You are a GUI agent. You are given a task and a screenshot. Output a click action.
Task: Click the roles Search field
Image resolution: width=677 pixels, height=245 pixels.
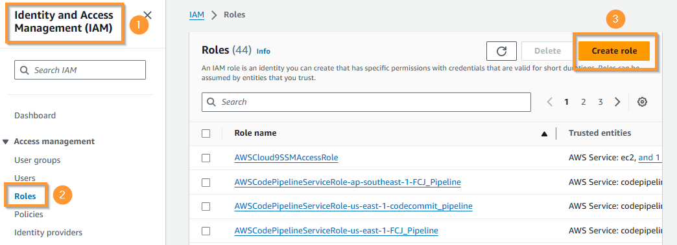coord(366,102)
